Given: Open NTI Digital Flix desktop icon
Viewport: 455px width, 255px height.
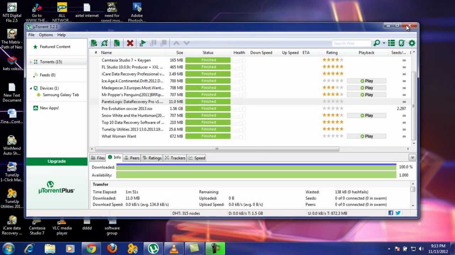Looking at the screenshot, I should (12, 12).
